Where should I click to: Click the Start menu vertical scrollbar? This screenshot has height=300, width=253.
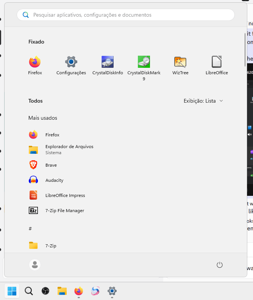[x=245, y=49]
